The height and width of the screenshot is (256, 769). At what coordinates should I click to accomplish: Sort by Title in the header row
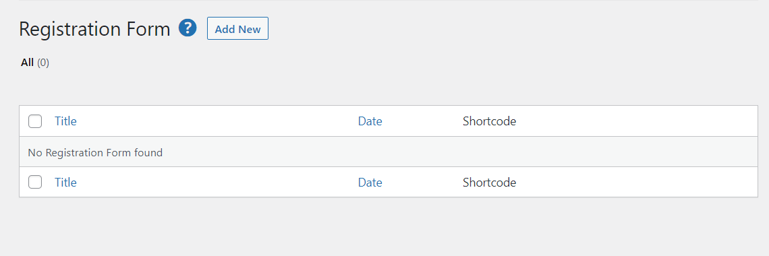[x=65, y=121]
